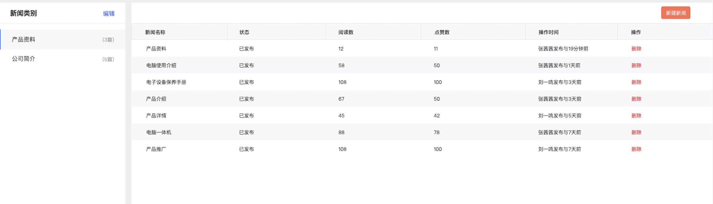Select the 公司简介 category in sidebar
Viewport: 713px width, 204px height.
[x=24, y=59]
